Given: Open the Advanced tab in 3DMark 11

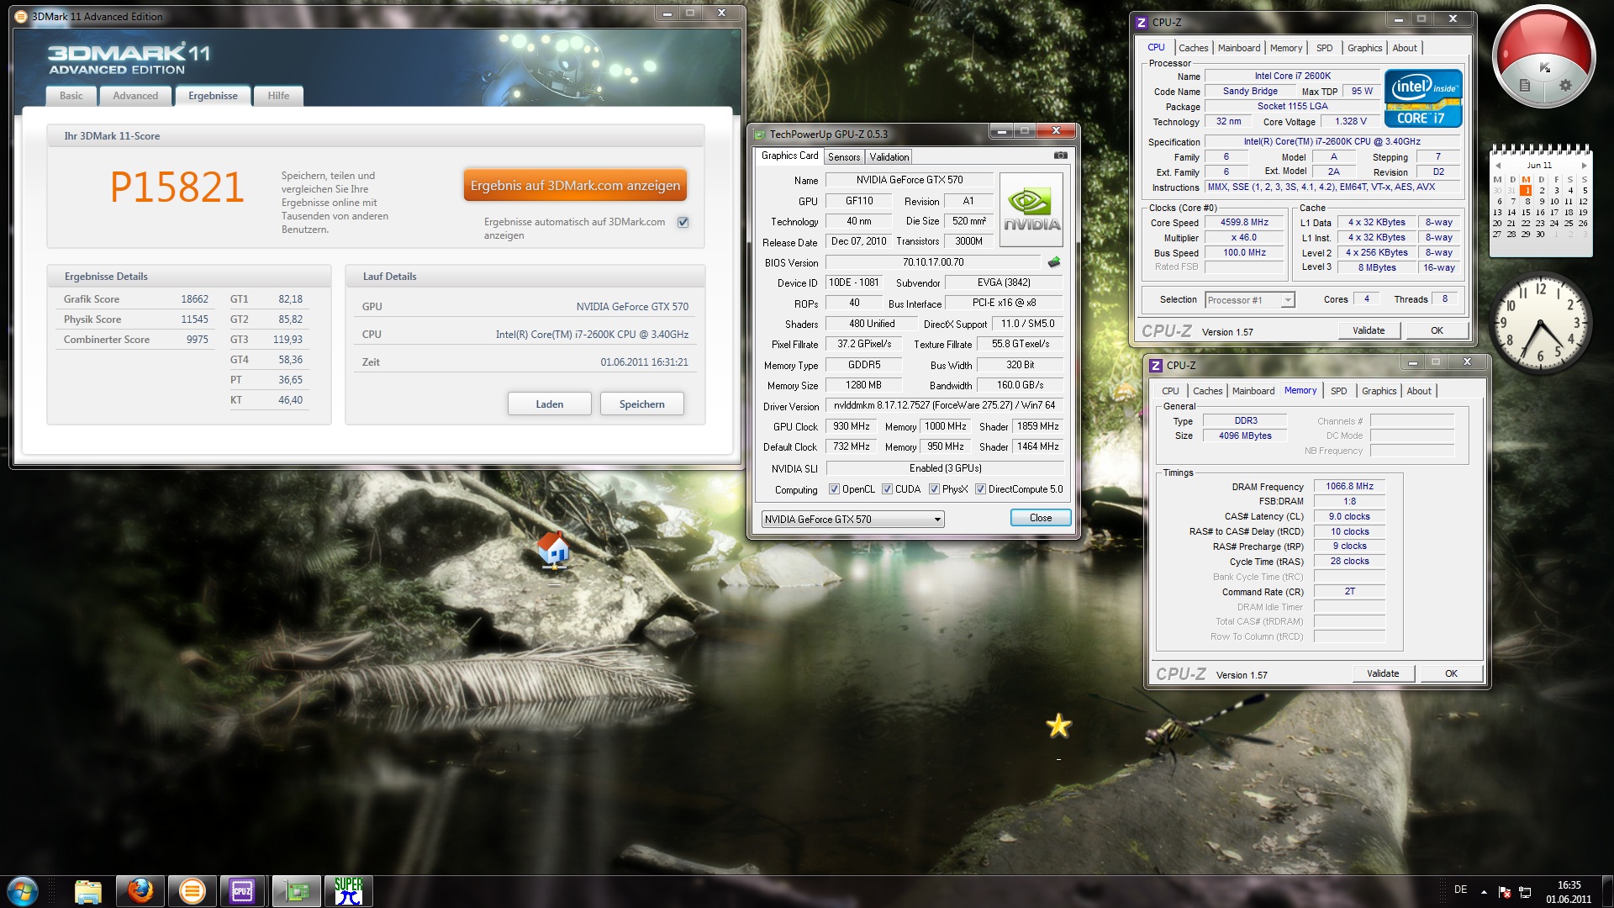Looking at the screenshot, I should tap(135, 96).
